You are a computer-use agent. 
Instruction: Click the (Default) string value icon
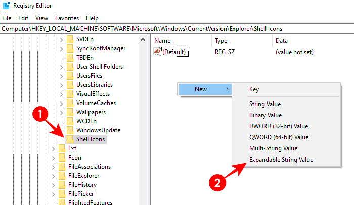(157, 52)
